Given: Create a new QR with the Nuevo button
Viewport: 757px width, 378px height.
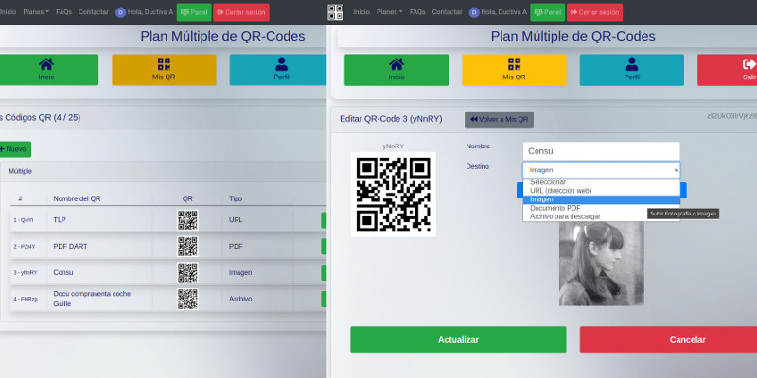Looking at the screenshot, I should pos(14,149).
